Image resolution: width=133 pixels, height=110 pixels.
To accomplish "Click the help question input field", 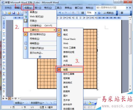I will [111, 8].
